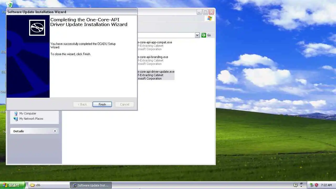Image resolution: width=336 pixels, height=189 pixels.
Task: Open My Network Places link text
Action: (31, 119)
